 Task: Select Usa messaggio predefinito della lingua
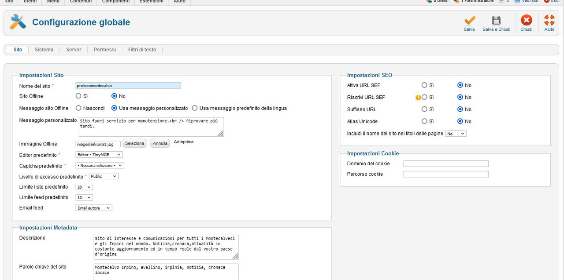[195, 108]
